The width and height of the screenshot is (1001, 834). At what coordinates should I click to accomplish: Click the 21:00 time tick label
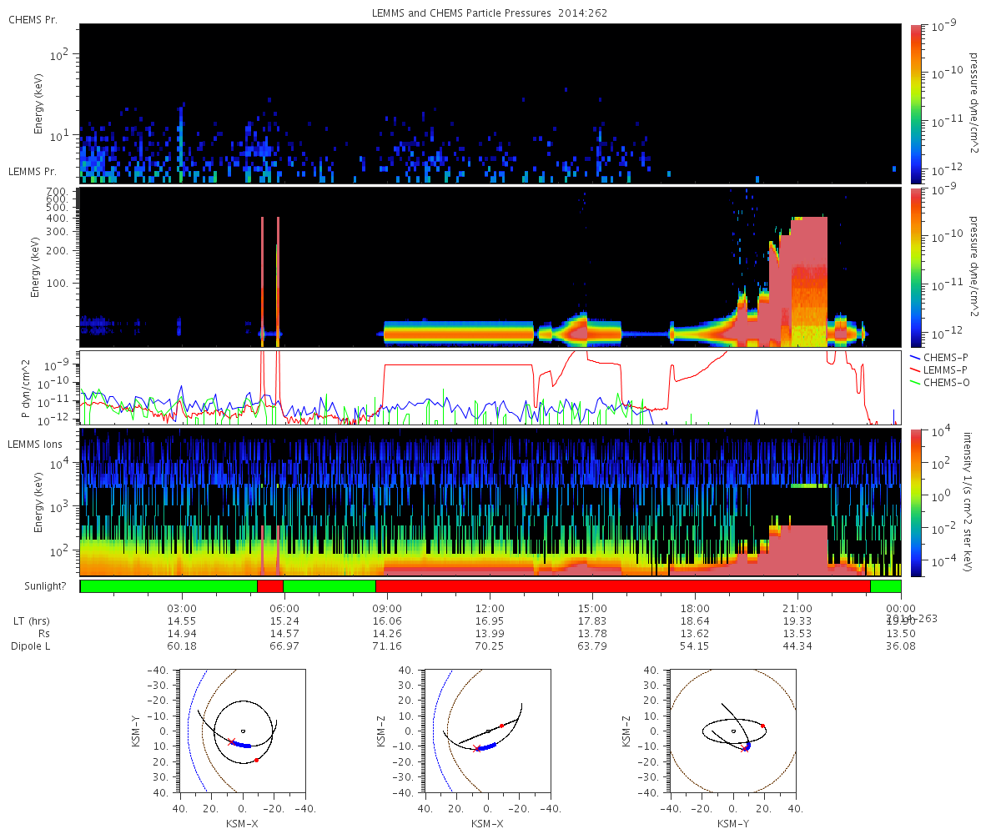pos(797,609)
